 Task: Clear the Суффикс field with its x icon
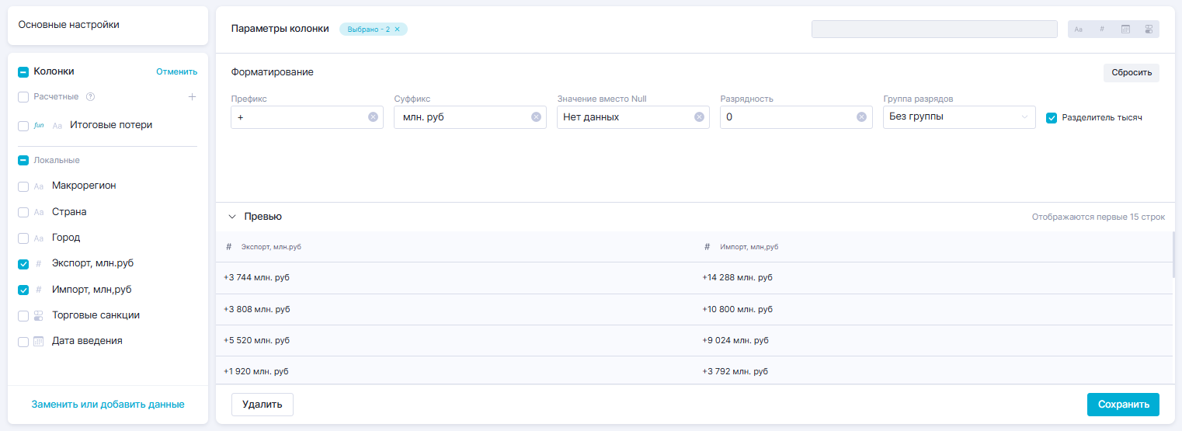pyautogui.click(x=536, y=117)
